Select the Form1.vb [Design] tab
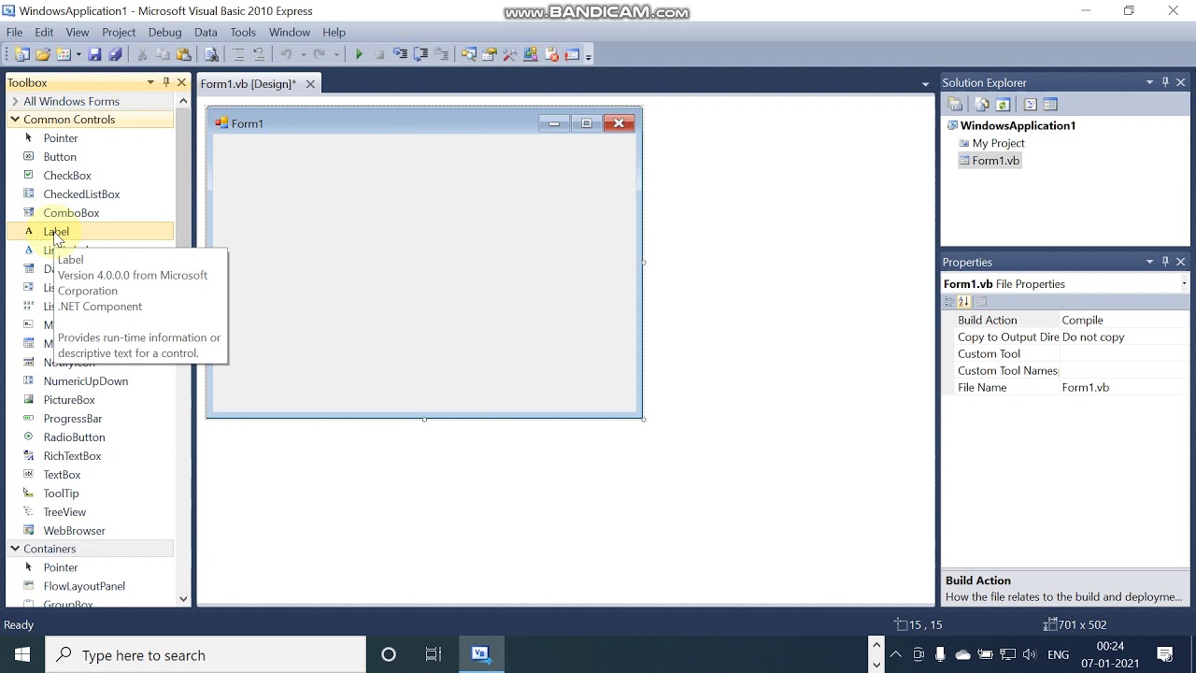Screen dimensions: 1196x673 coord(248,84)
